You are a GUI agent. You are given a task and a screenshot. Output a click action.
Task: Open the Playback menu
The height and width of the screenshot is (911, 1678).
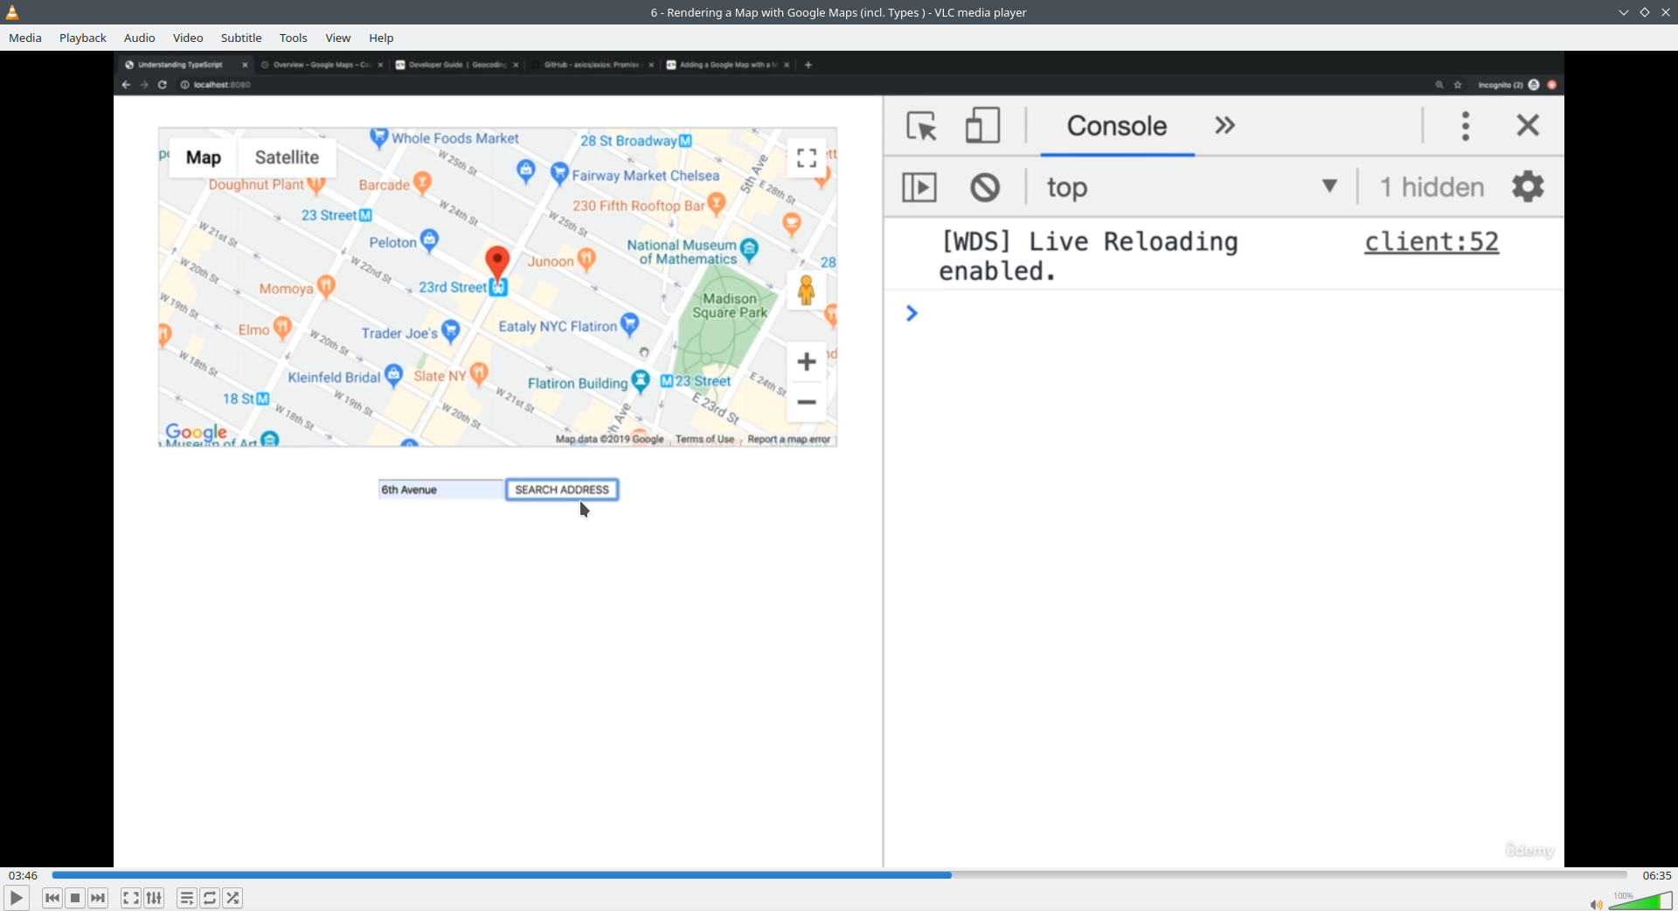tap(83, 38)
